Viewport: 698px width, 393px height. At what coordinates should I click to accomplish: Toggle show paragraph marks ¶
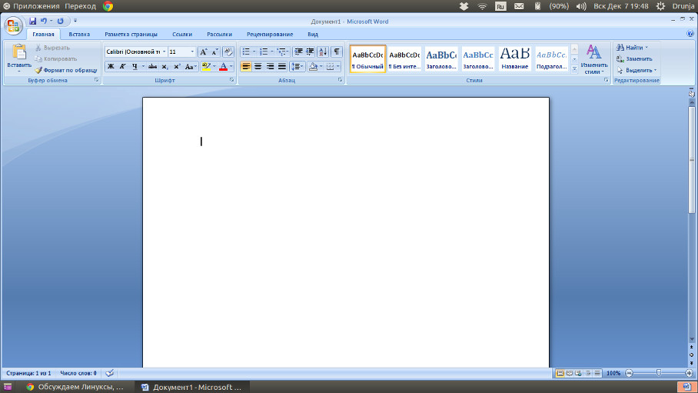(x=337, y=52)
